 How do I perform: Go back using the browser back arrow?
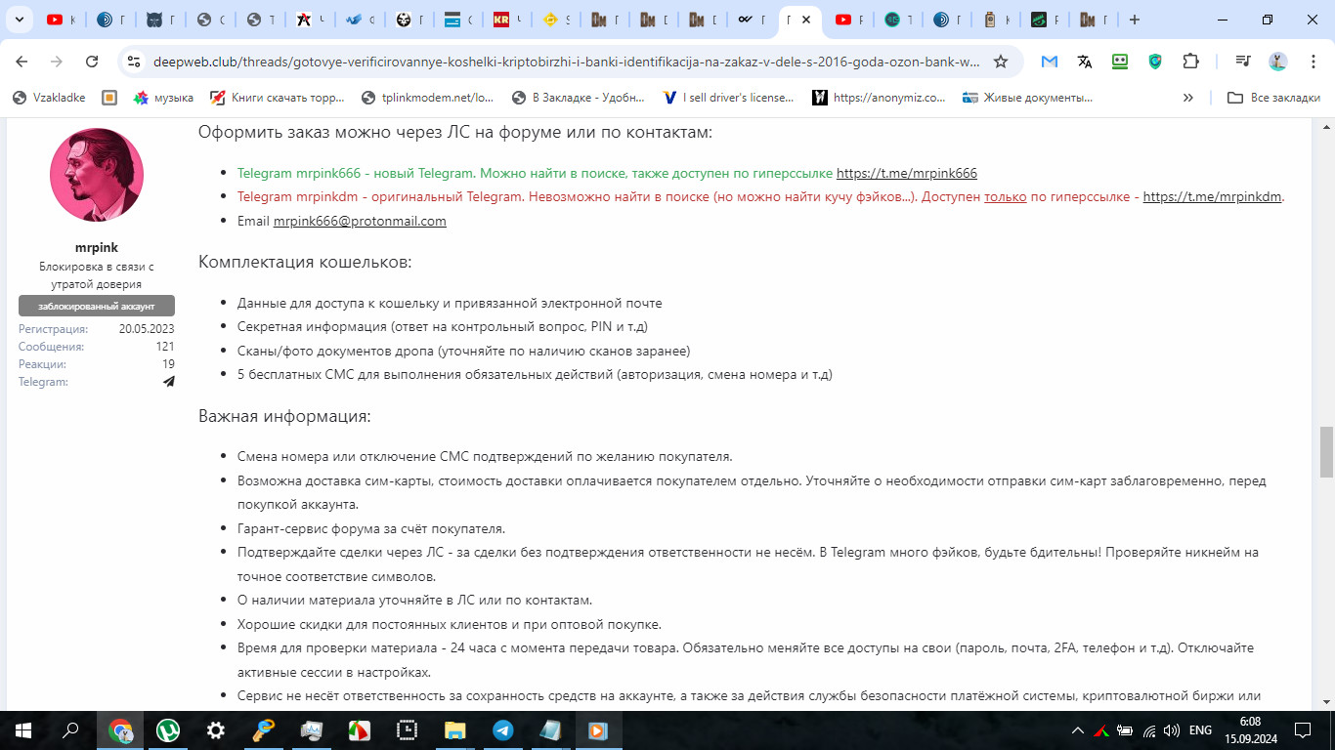pyautogui.click(x=22, y=61)
